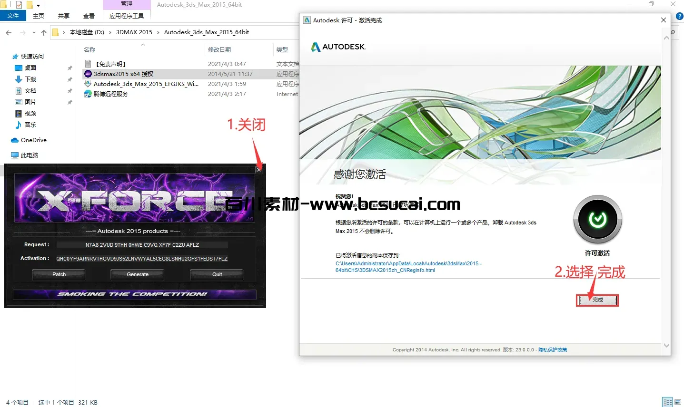This screenshot has height=407, width=684.
Task: Select the 管理 contextual tab
Action: (x=127, y=4)
